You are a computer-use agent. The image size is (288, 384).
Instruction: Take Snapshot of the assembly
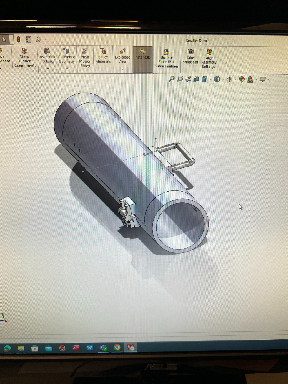[x=190, y=56]
